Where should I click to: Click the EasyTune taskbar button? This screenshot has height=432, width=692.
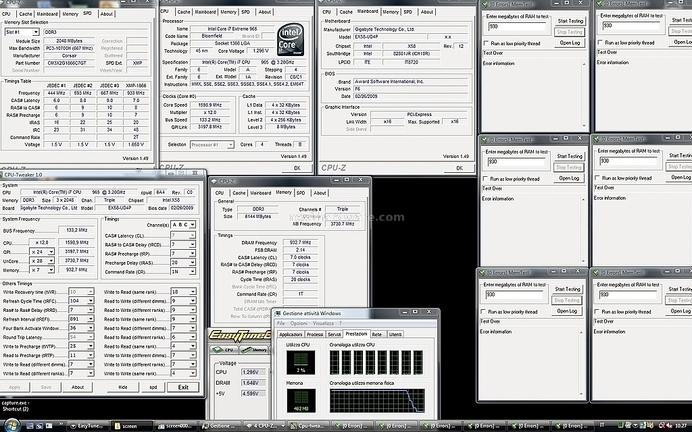click(87, 426)
